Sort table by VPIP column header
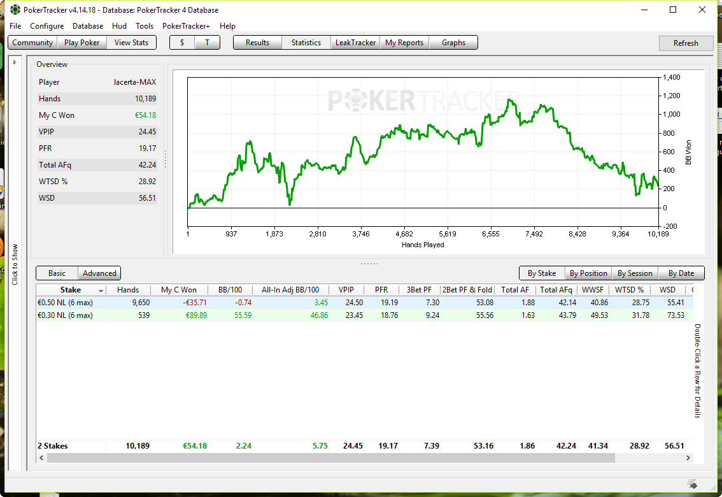 click(346, 290)
